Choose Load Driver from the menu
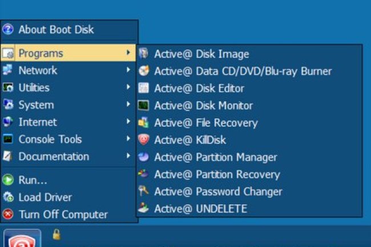The height and width of the screenshot is (247, 371). pyautogui.click(x=69, y=197)
